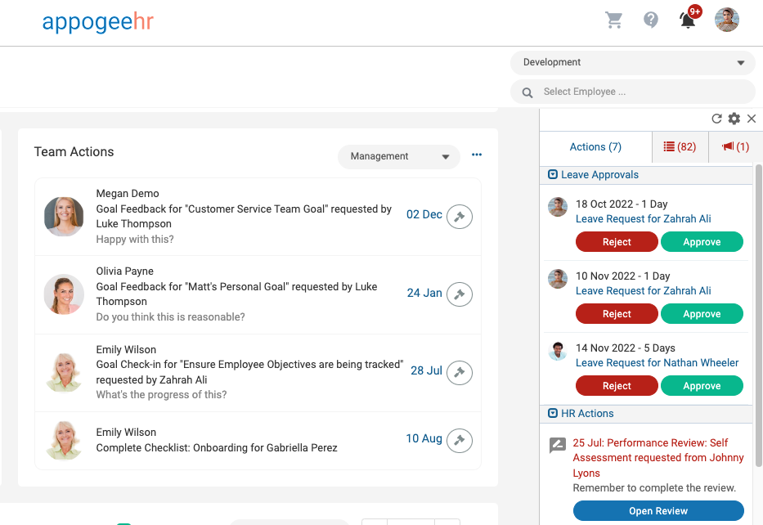Open the shopping cart icon
The height and width of the screenshot is (525, 763).
pos(614,20)
